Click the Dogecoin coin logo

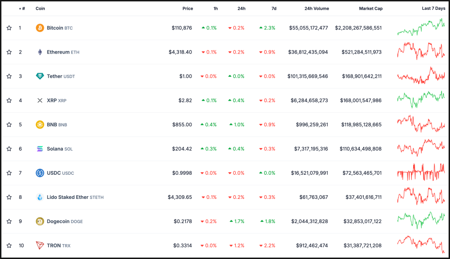40,221
